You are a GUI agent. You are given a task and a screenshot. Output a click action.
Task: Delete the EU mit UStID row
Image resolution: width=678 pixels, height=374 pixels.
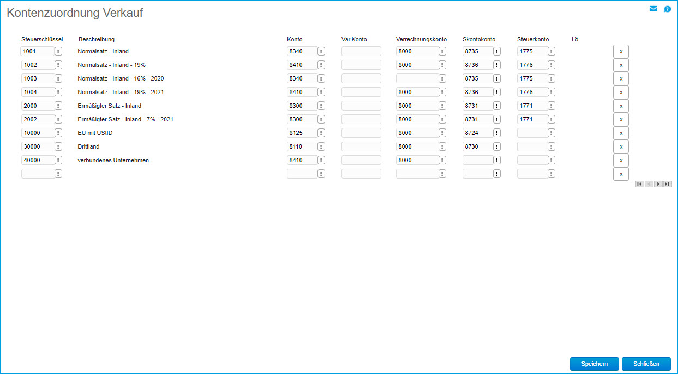click(621, 133)
